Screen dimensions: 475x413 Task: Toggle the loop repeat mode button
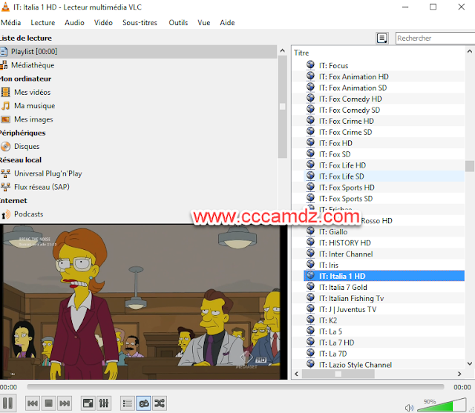click(143, 403)
